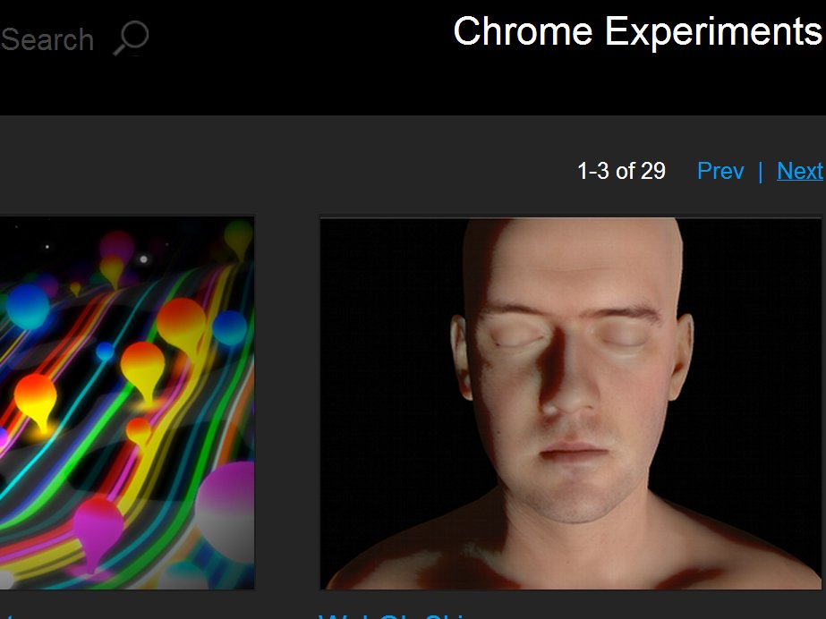Click the separator between Prev and Next
The height and width of the screenshot is (619, 826).
(x=760, y=171)
